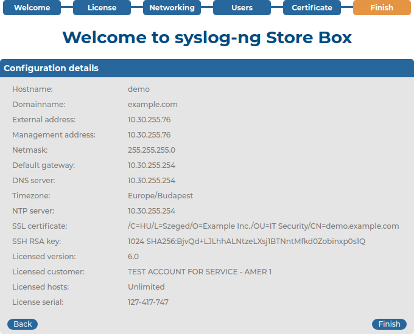Viewport: 414px width, 334px height.
Task: Click the Licensed hosts label
Action: pos(40,287)
